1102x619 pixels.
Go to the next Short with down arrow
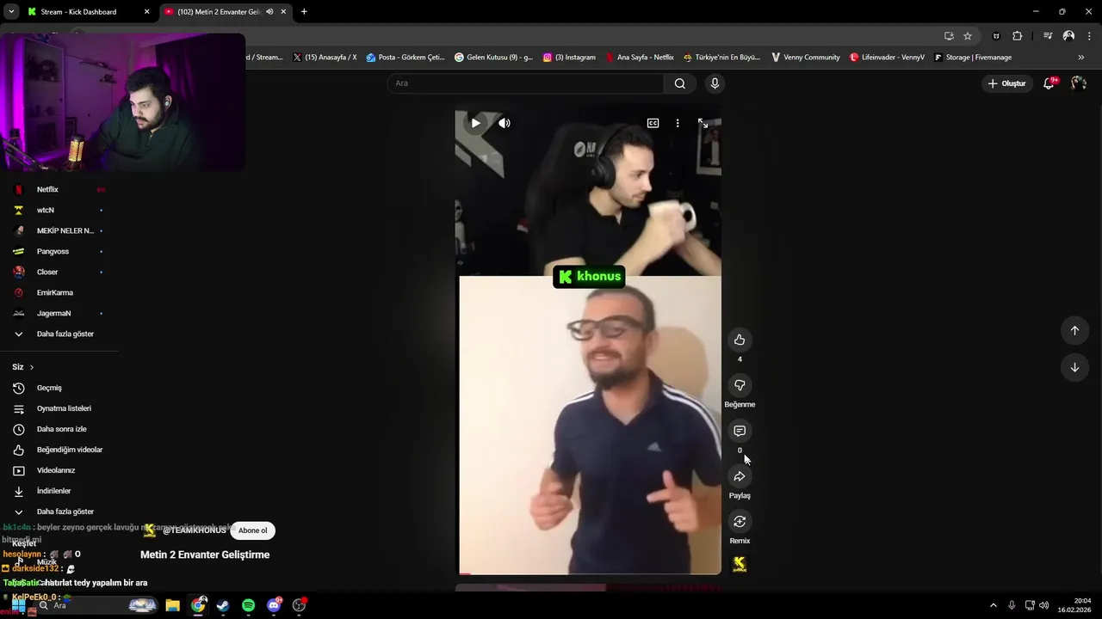click(1074, 367)
